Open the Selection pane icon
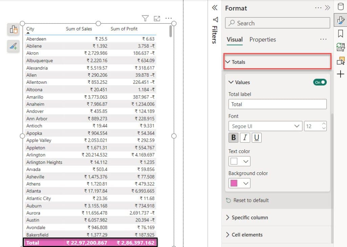This screenshot has width=347, height=247. click(341, 60)
